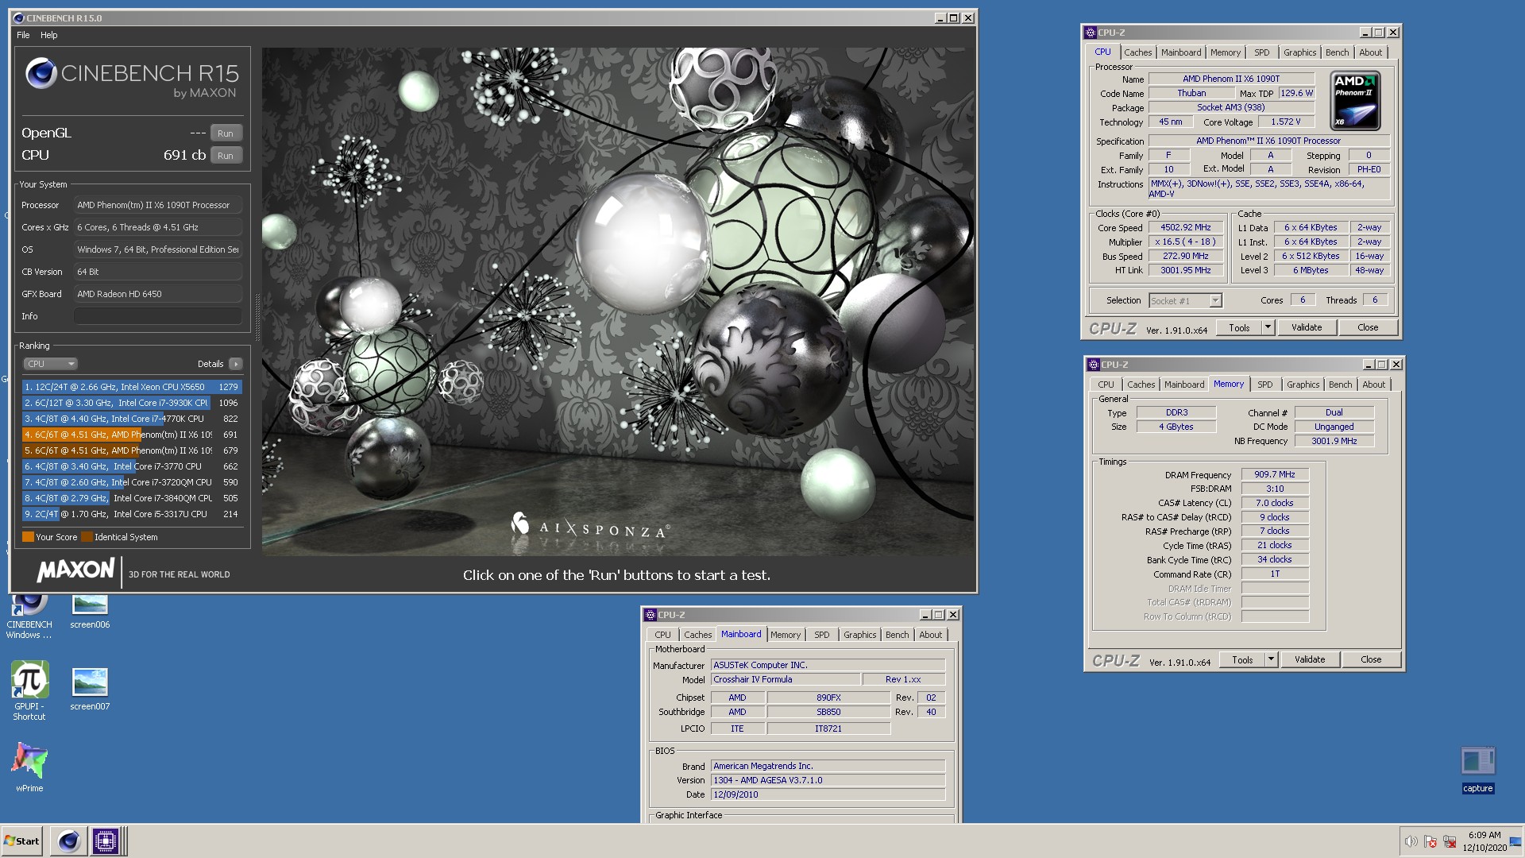Open the screen006 image file on desktop
This screenshot has height=858, width=1525.
(x=90, y=612)
